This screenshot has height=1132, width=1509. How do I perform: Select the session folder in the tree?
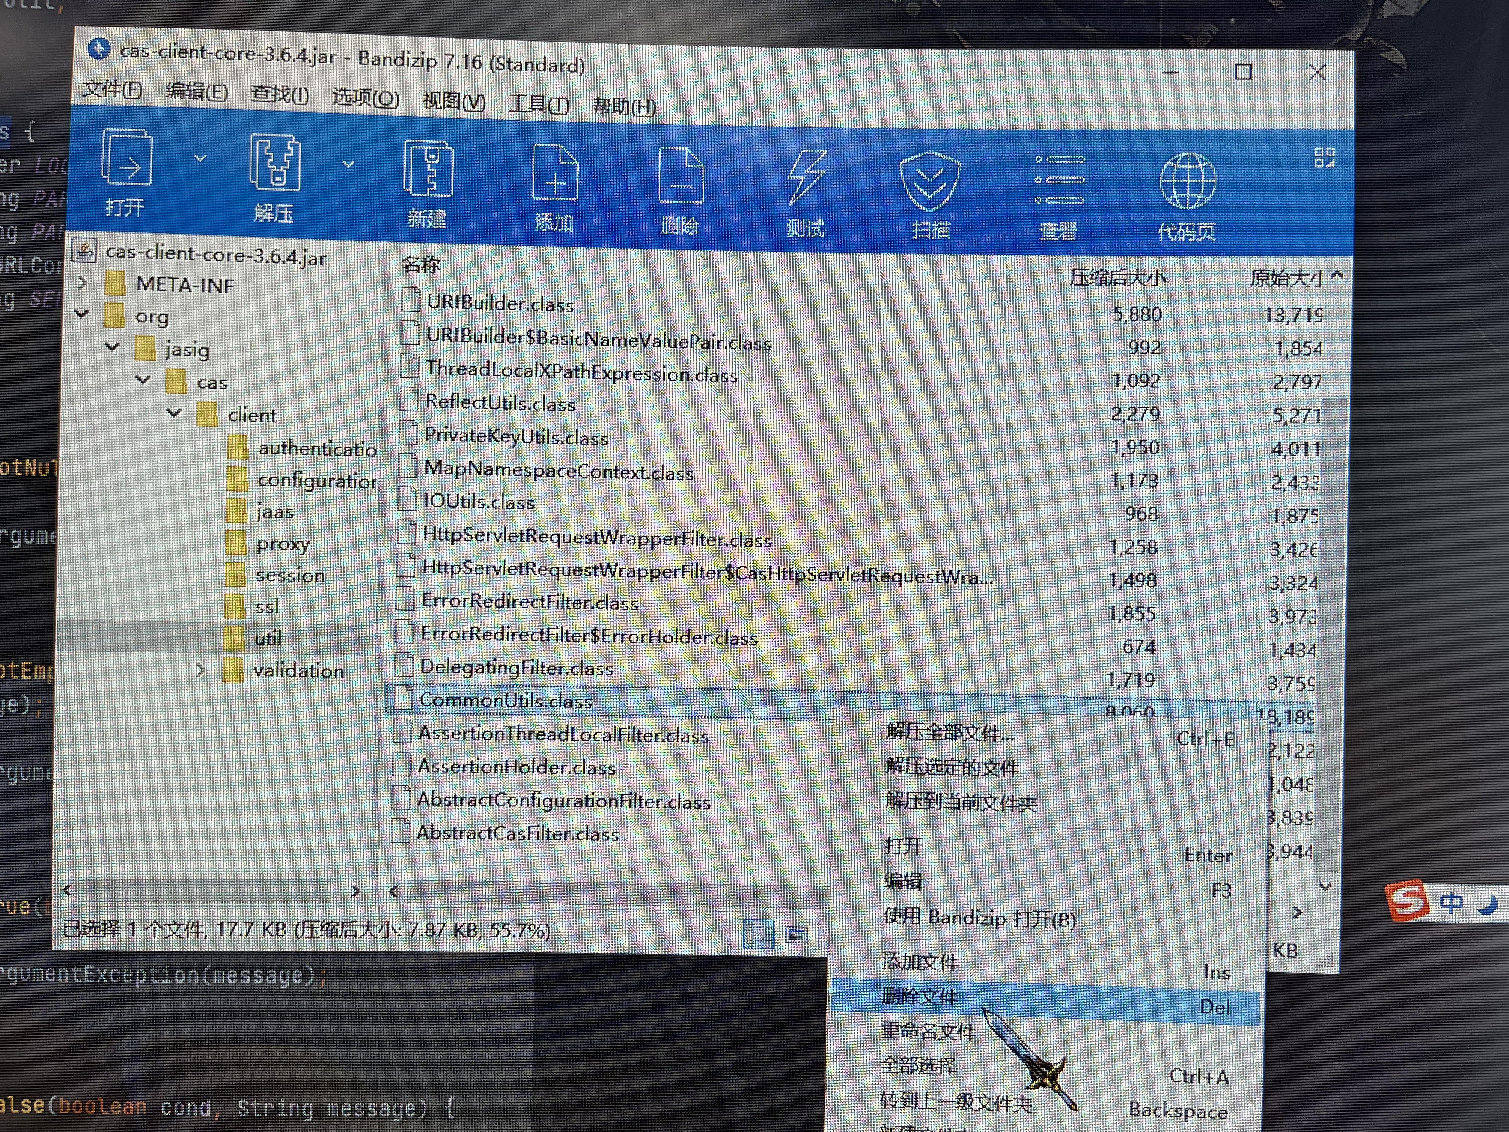click(x=290, y=575)
